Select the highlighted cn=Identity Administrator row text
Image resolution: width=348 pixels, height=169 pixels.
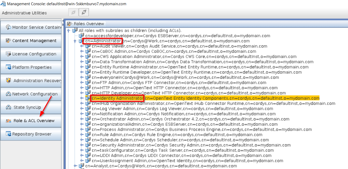[206, 98]
